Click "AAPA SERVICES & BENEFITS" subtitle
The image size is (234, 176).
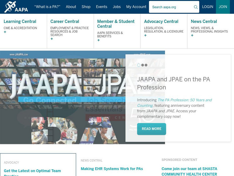(110, 34)
